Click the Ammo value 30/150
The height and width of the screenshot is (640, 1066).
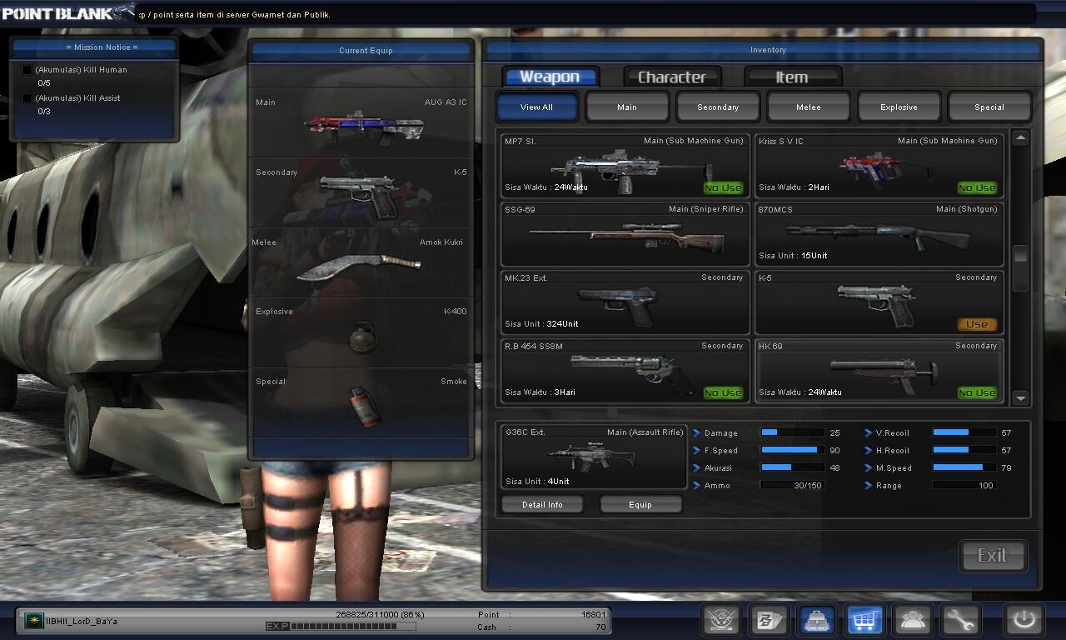pyautogui.click(x=807, y=485)
